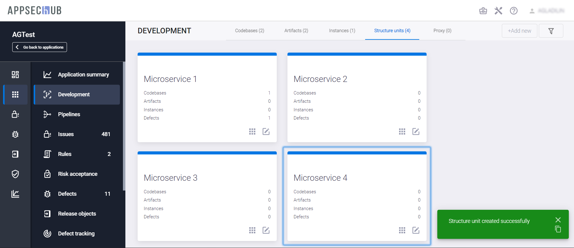Viewport: 574px width, 248px height.
Task: Open grid icon on Microservice 2 card
Action: 402,131
